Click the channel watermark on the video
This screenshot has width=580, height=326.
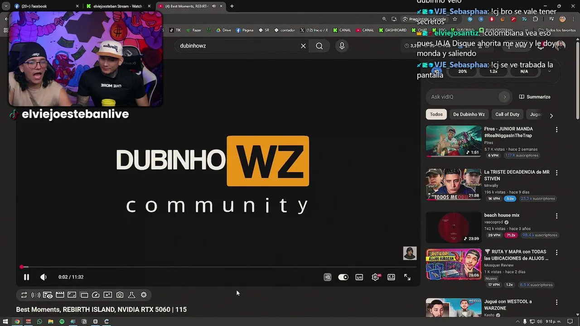[x=410, y=253]
